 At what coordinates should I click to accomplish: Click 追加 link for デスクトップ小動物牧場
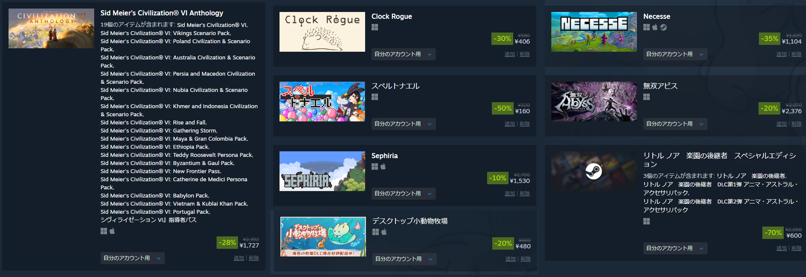pyautogui.click(x=511, y=259)
